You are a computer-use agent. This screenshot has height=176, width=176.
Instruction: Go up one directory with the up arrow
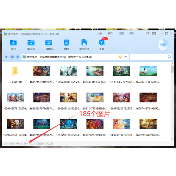pyautogui.click(x=6, y=57)
